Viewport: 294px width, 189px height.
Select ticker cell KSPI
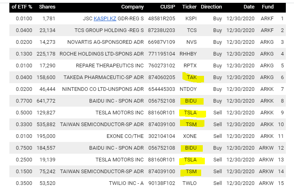tap(191, 19)
